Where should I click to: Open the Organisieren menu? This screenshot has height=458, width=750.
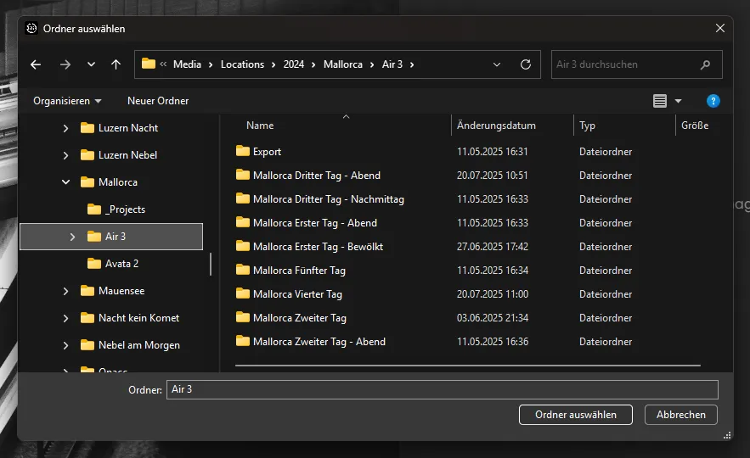pos(67,101)
